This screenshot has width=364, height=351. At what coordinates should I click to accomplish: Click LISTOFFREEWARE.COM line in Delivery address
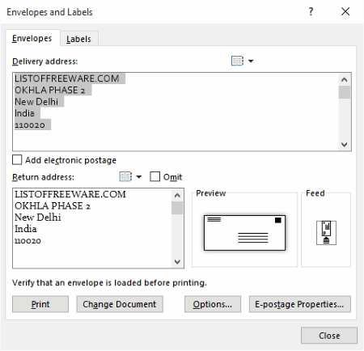click(x=67, y=78)
